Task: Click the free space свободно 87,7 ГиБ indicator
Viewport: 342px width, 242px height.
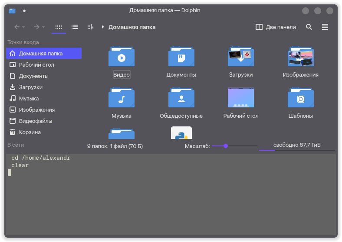Action: (x=297, y=146)
